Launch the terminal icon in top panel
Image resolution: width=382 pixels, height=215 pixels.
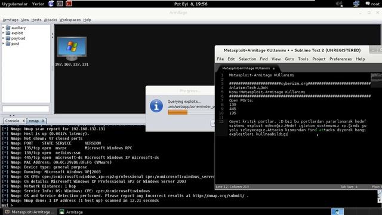[60, 4]
